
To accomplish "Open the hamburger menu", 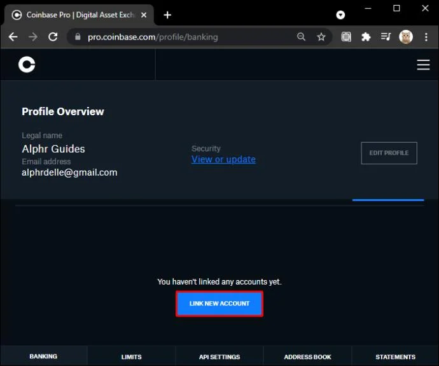I will click(423, 65).
